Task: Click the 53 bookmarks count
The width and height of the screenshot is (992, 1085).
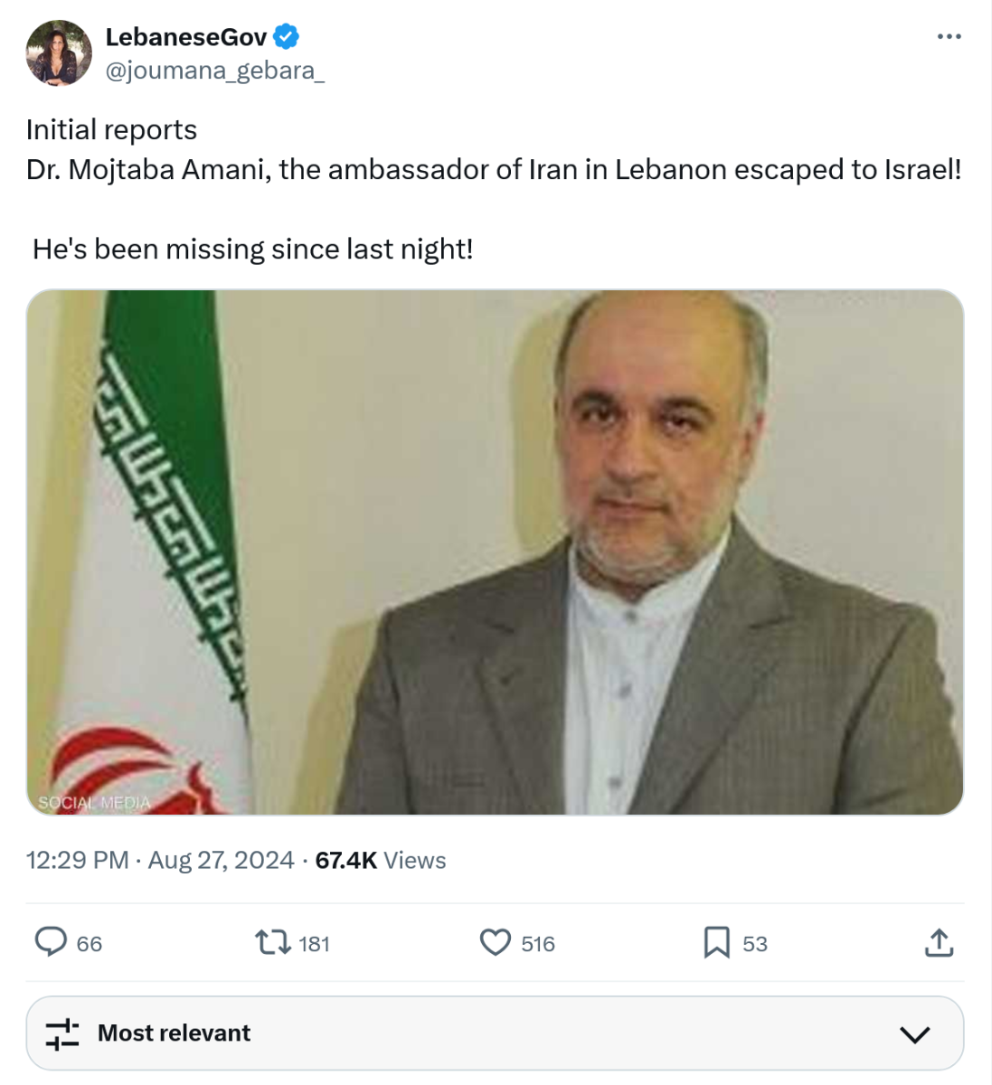Action: pyautogui.click(x=755, y=944)
